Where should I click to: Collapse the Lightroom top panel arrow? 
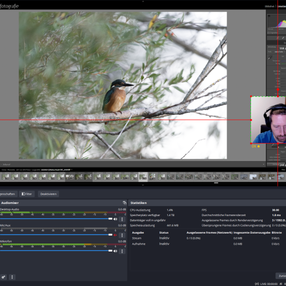[x=143, y=1]
